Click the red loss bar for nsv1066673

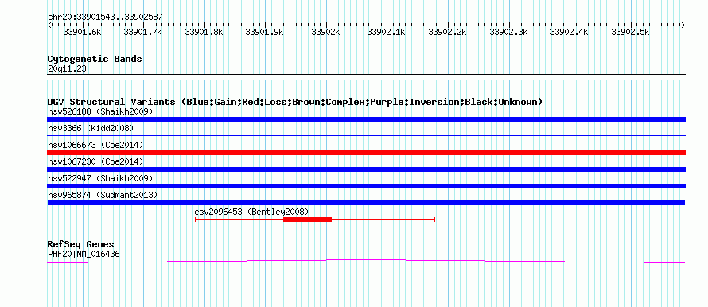pyautogui.click(x=366, y=153)
